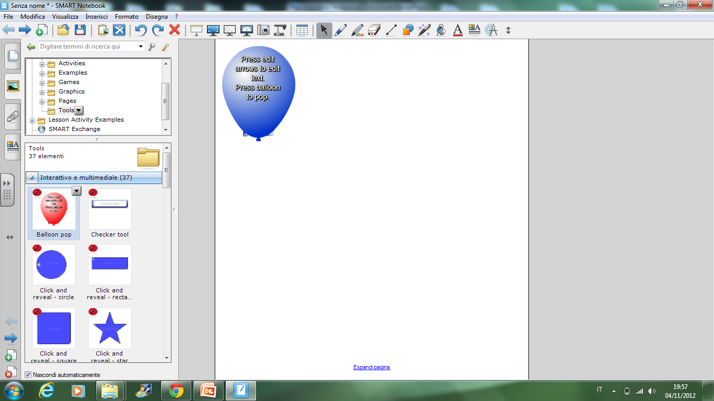Click the Paste clipboard icon

pyautogui.click(x=103, y=30)
